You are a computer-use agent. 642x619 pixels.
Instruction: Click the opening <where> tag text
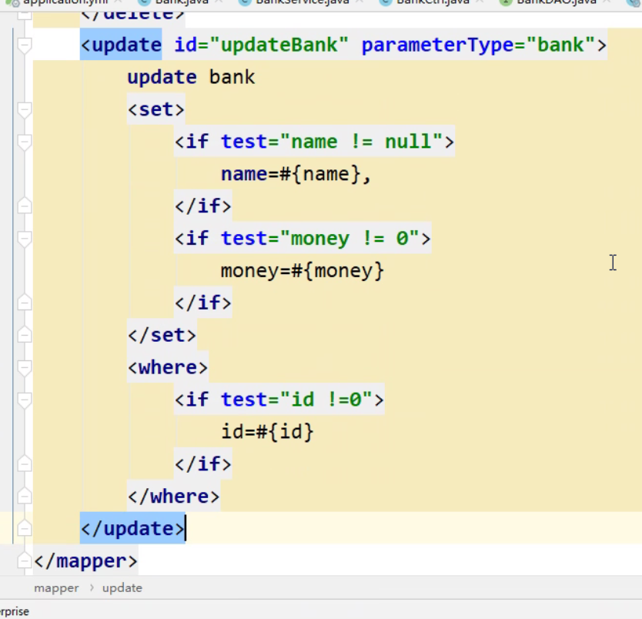pos(168,367)
